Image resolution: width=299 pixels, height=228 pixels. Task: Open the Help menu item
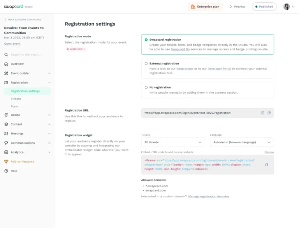(x=14, y=171)
